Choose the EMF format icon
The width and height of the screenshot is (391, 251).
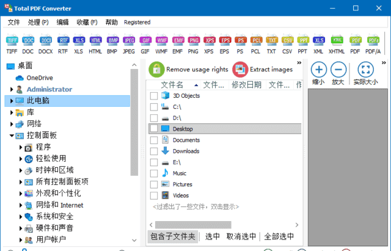tap(178, 40)
